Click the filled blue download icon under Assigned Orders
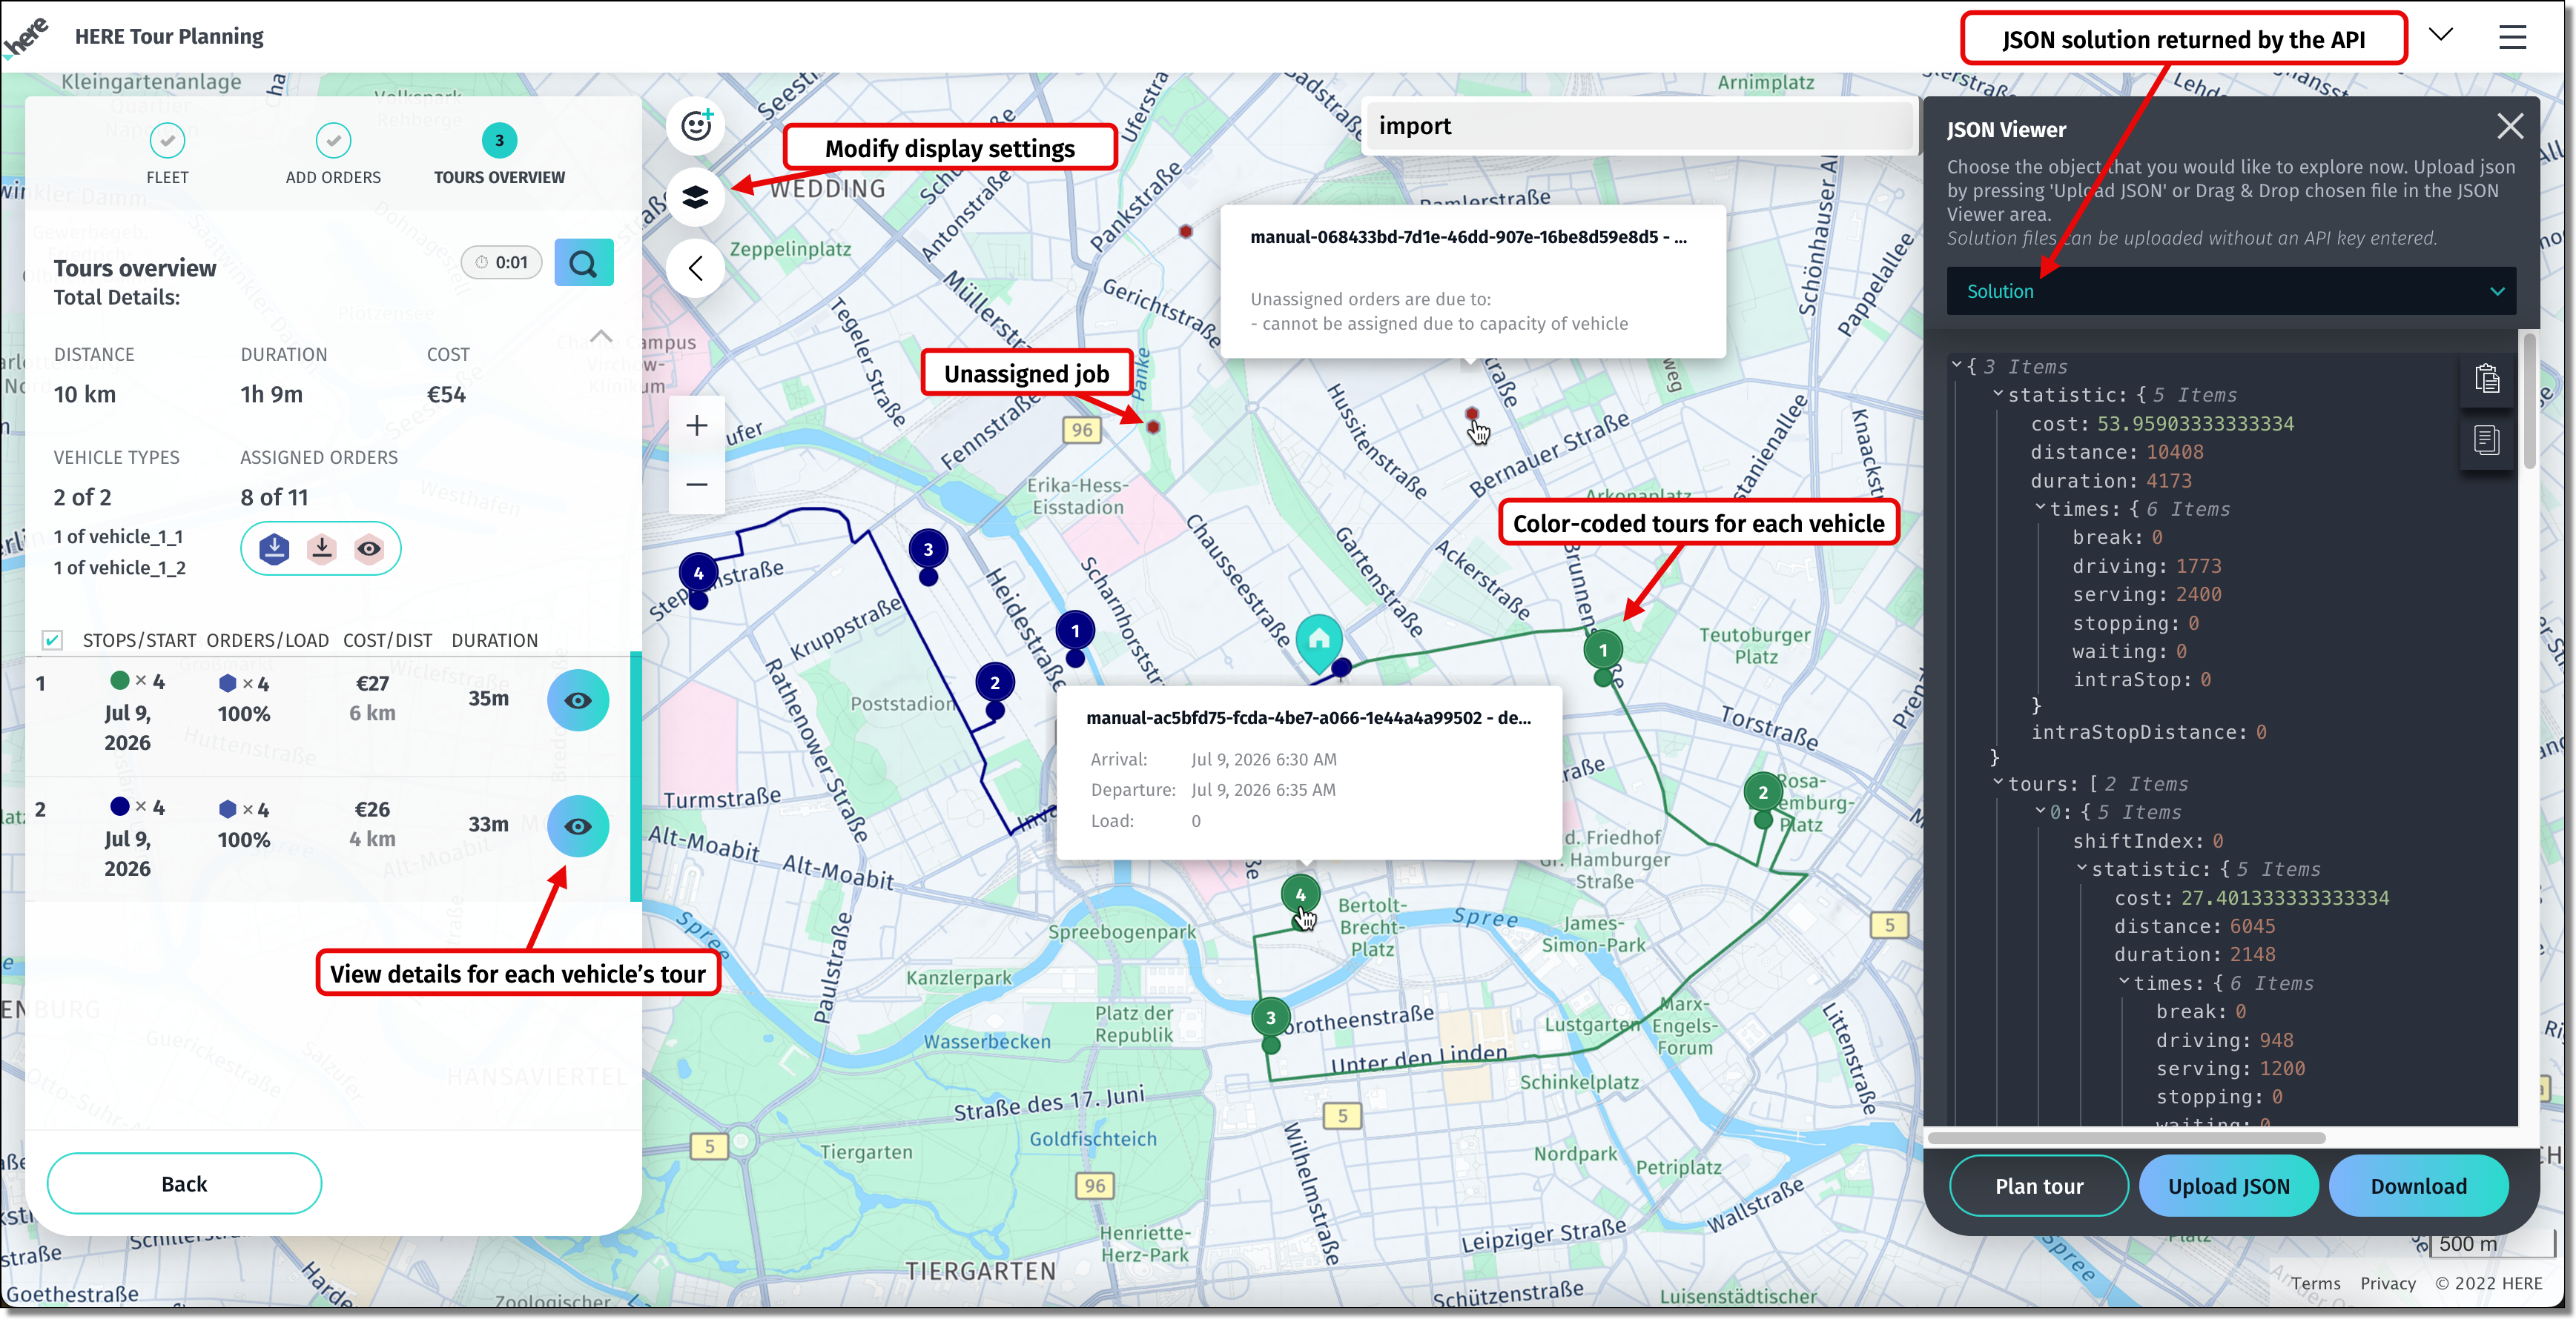2576x1319 pixels. [x=274, y=548]
